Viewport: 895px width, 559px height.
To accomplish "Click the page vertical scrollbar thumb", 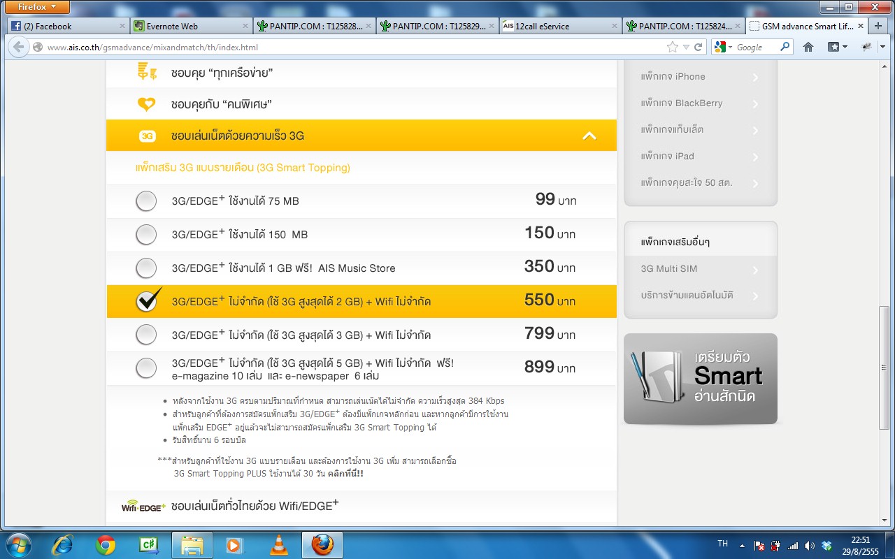I will pyautogui.click(x=884, y=368).
